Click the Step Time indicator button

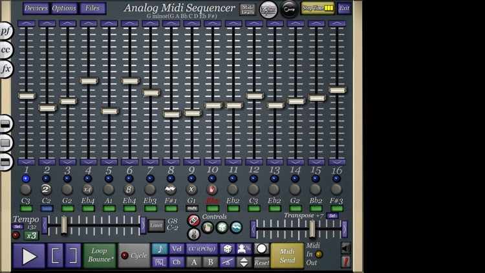(318, 8)
